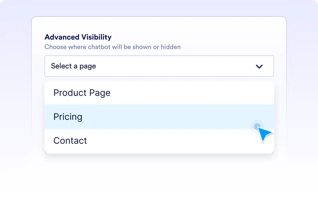318x198 pixels.
Task: Click the "Select a page" placeholder text
Action: tap(73, 66)
